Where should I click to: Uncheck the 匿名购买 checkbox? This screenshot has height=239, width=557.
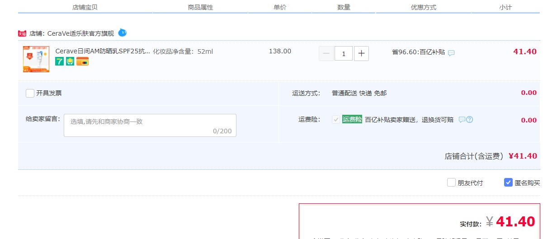[x=508, y=183]
